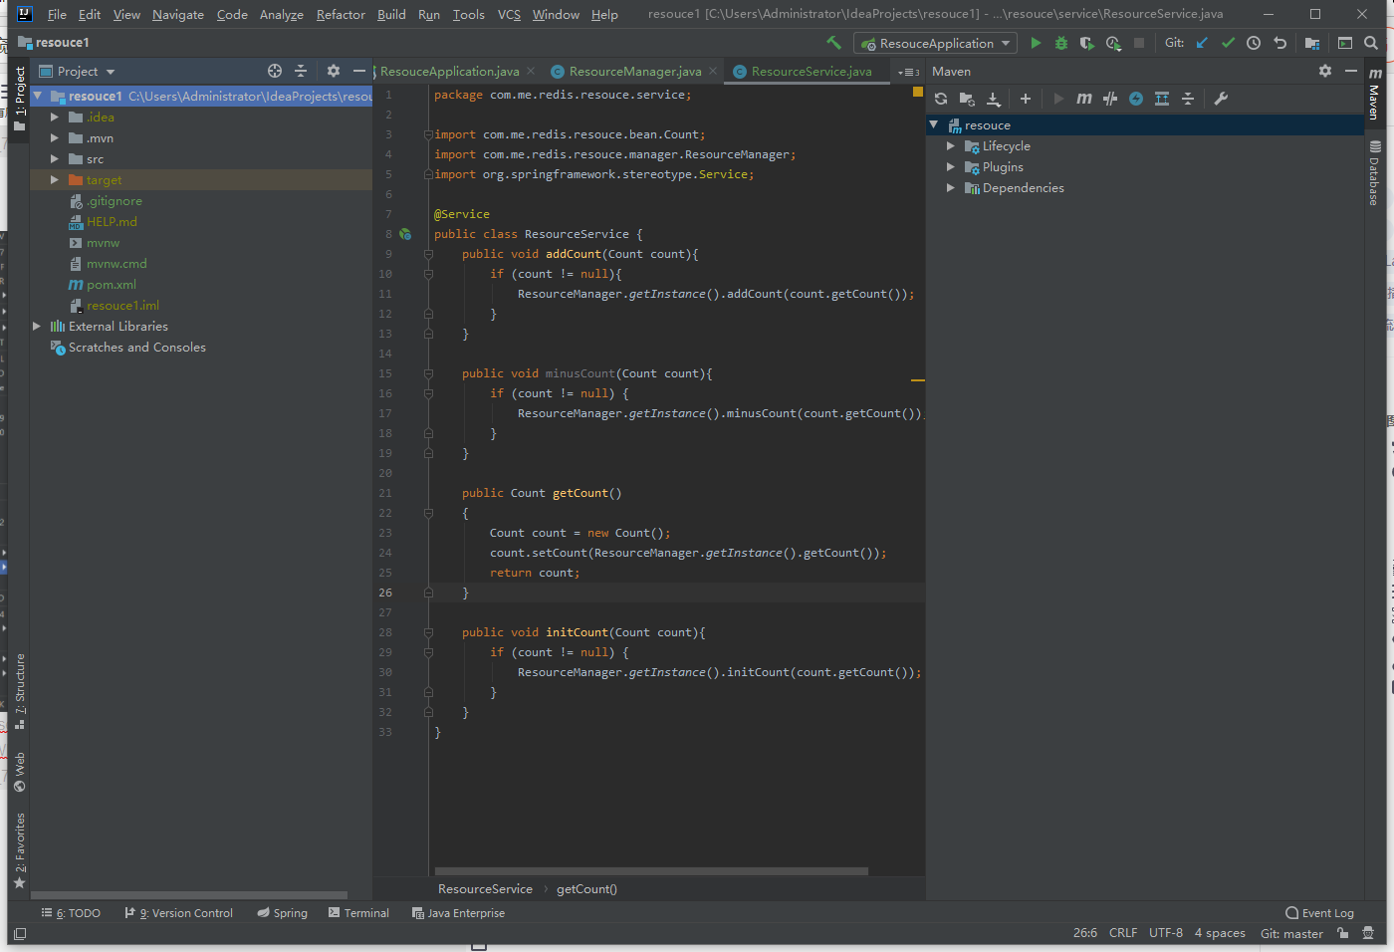Collapse all nodes in the Maven panel
The height and width of the screenshot is (952, 1394).
coord(1188,99)
